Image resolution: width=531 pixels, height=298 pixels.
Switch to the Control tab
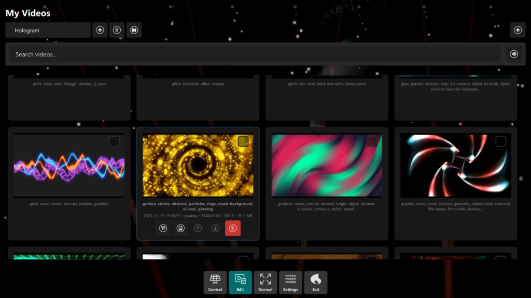pyautogui.click(x=215, y=282)
